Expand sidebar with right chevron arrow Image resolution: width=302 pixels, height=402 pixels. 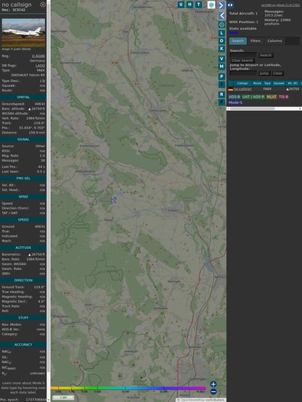pos(221,5)
